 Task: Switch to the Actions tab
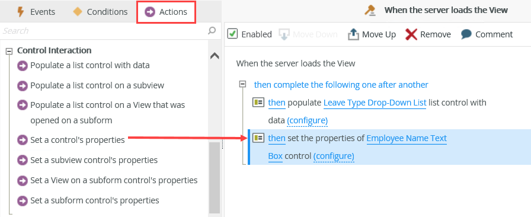coord(166,12)
